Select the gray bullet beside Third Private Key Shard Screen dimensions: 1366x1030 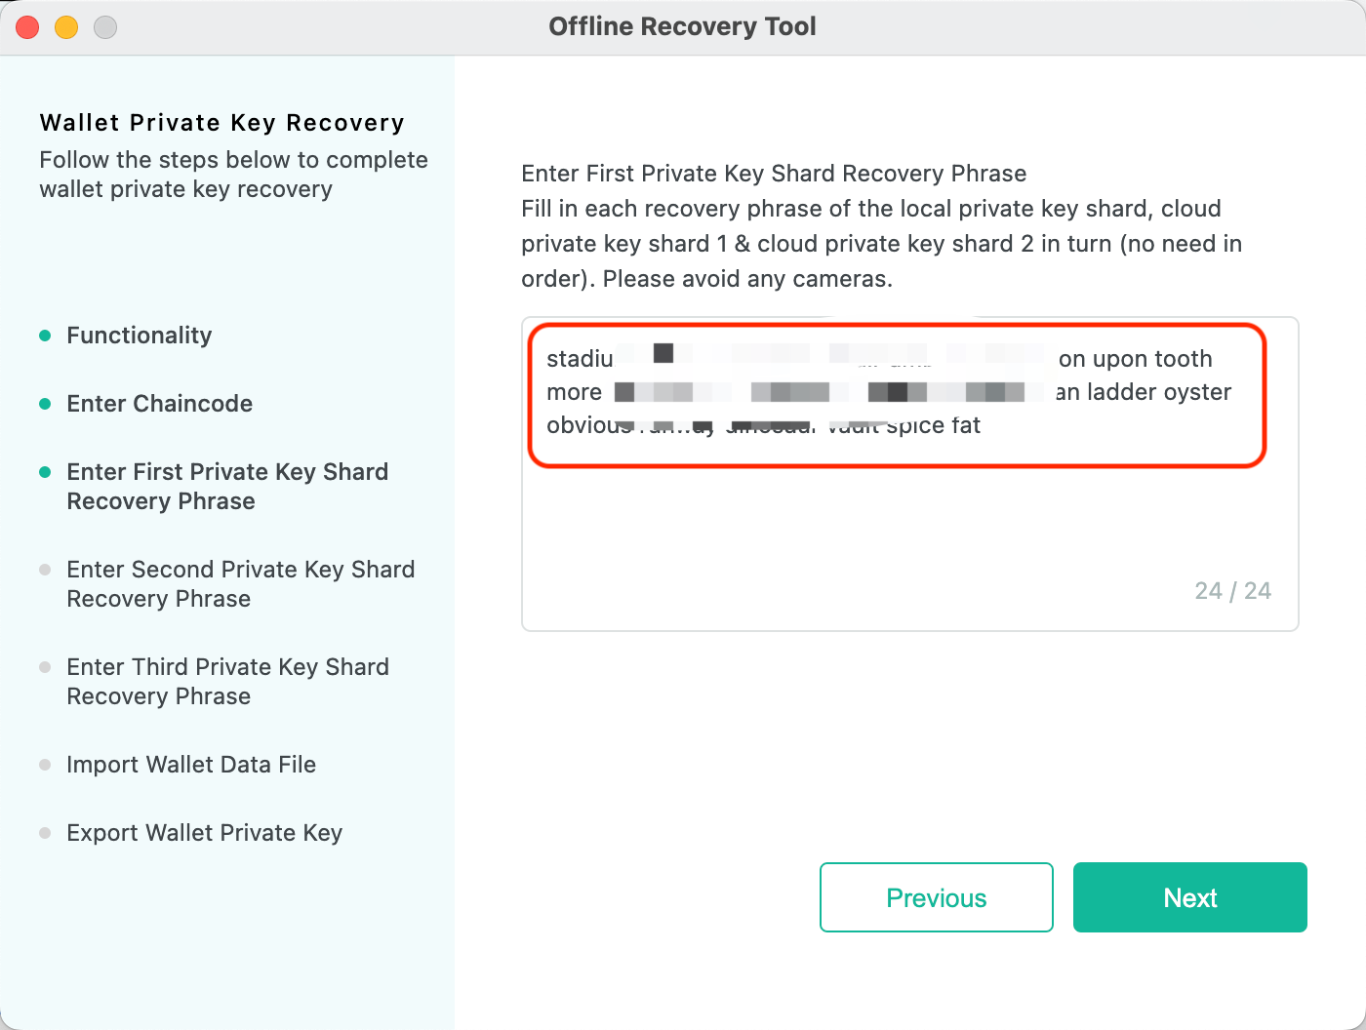[45, 667]
